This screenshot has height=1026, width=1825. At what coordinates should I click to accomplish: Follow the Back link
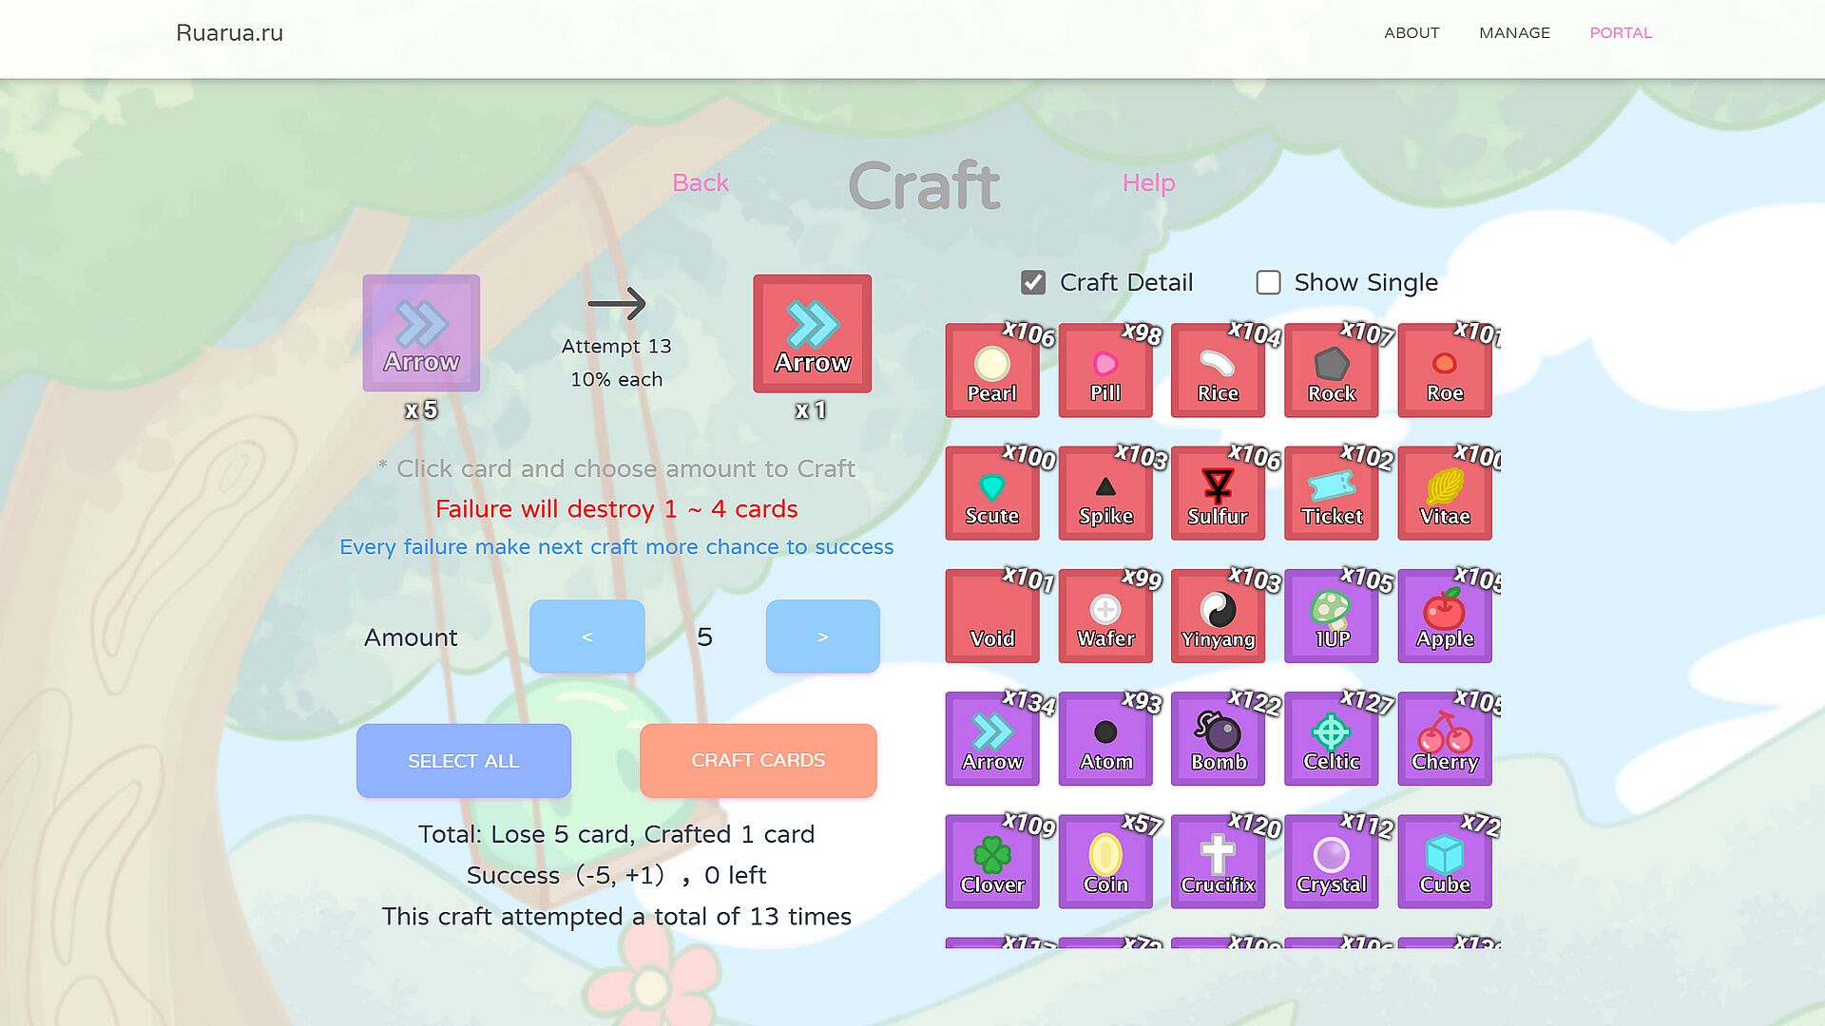(x=700, y=182)
